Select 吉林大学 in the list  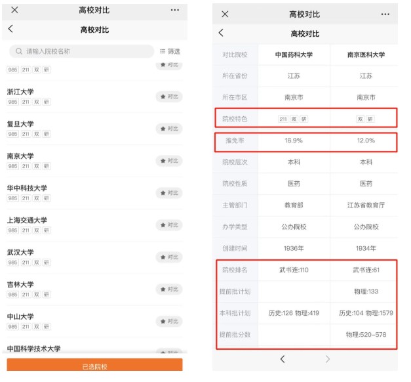pyautogui.click(x=20, y=284)
